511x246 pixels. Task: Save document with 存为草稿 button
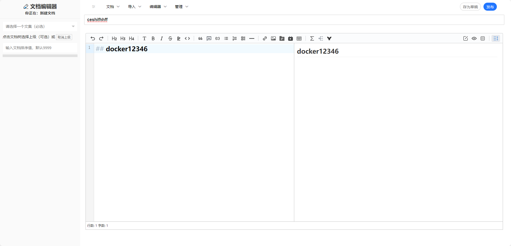pos(470,7)
